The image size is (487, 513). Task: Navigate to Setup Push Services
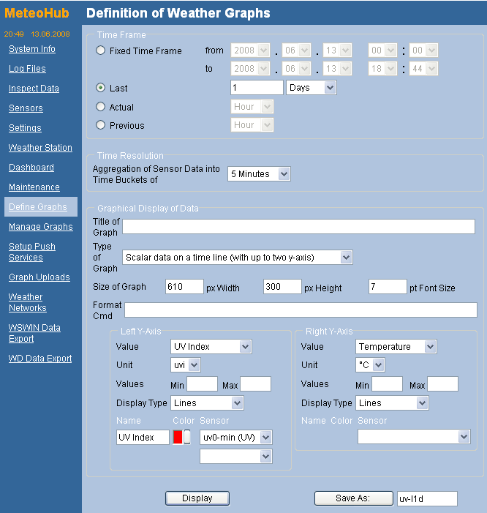click(x=32, y=252)
